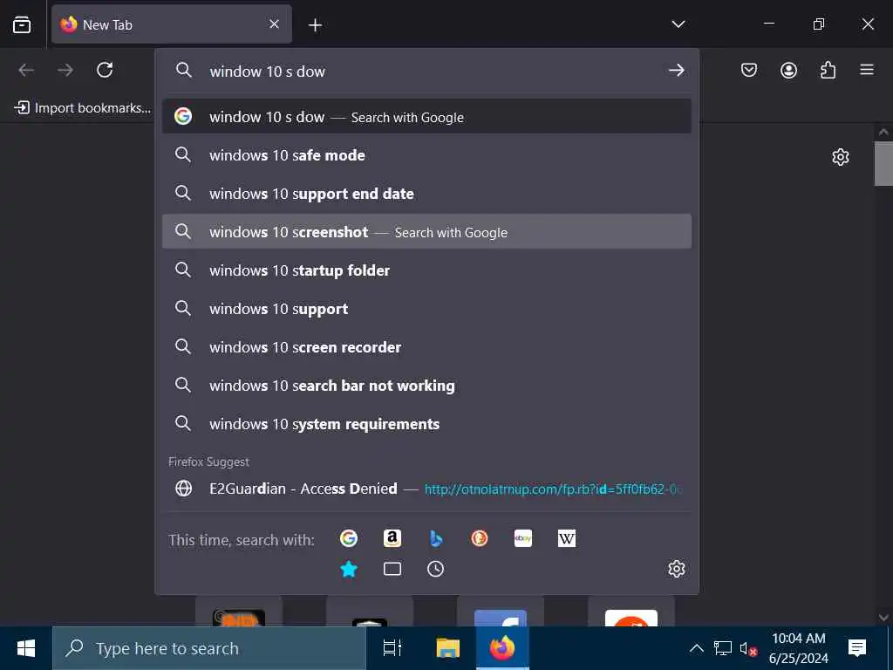The image size is (893, 670).
Task: Open Firefox View pinned tab icon
Action: click(x=22, y=24)
